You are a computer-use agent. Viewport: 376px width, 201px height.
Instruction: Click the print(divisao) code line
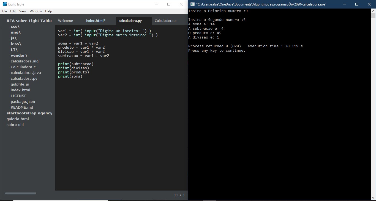73,68
